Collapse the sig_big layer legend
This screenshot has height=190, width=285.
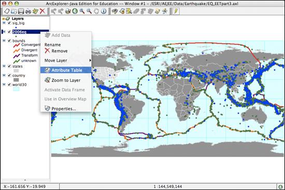pyautogui.click(x=4, y=23)
